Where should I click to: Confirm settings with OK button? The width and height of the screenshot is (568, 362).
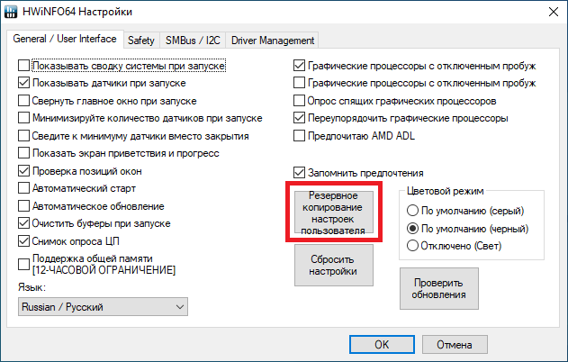pyautogui.click(x=382, y=344)
